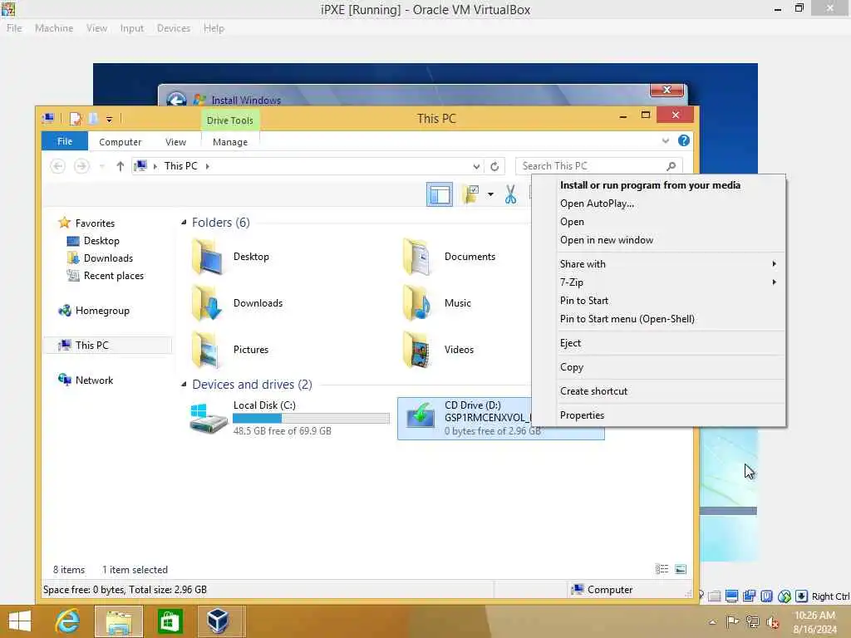Switch to the View ribbon tab

(x=175, y=141)
